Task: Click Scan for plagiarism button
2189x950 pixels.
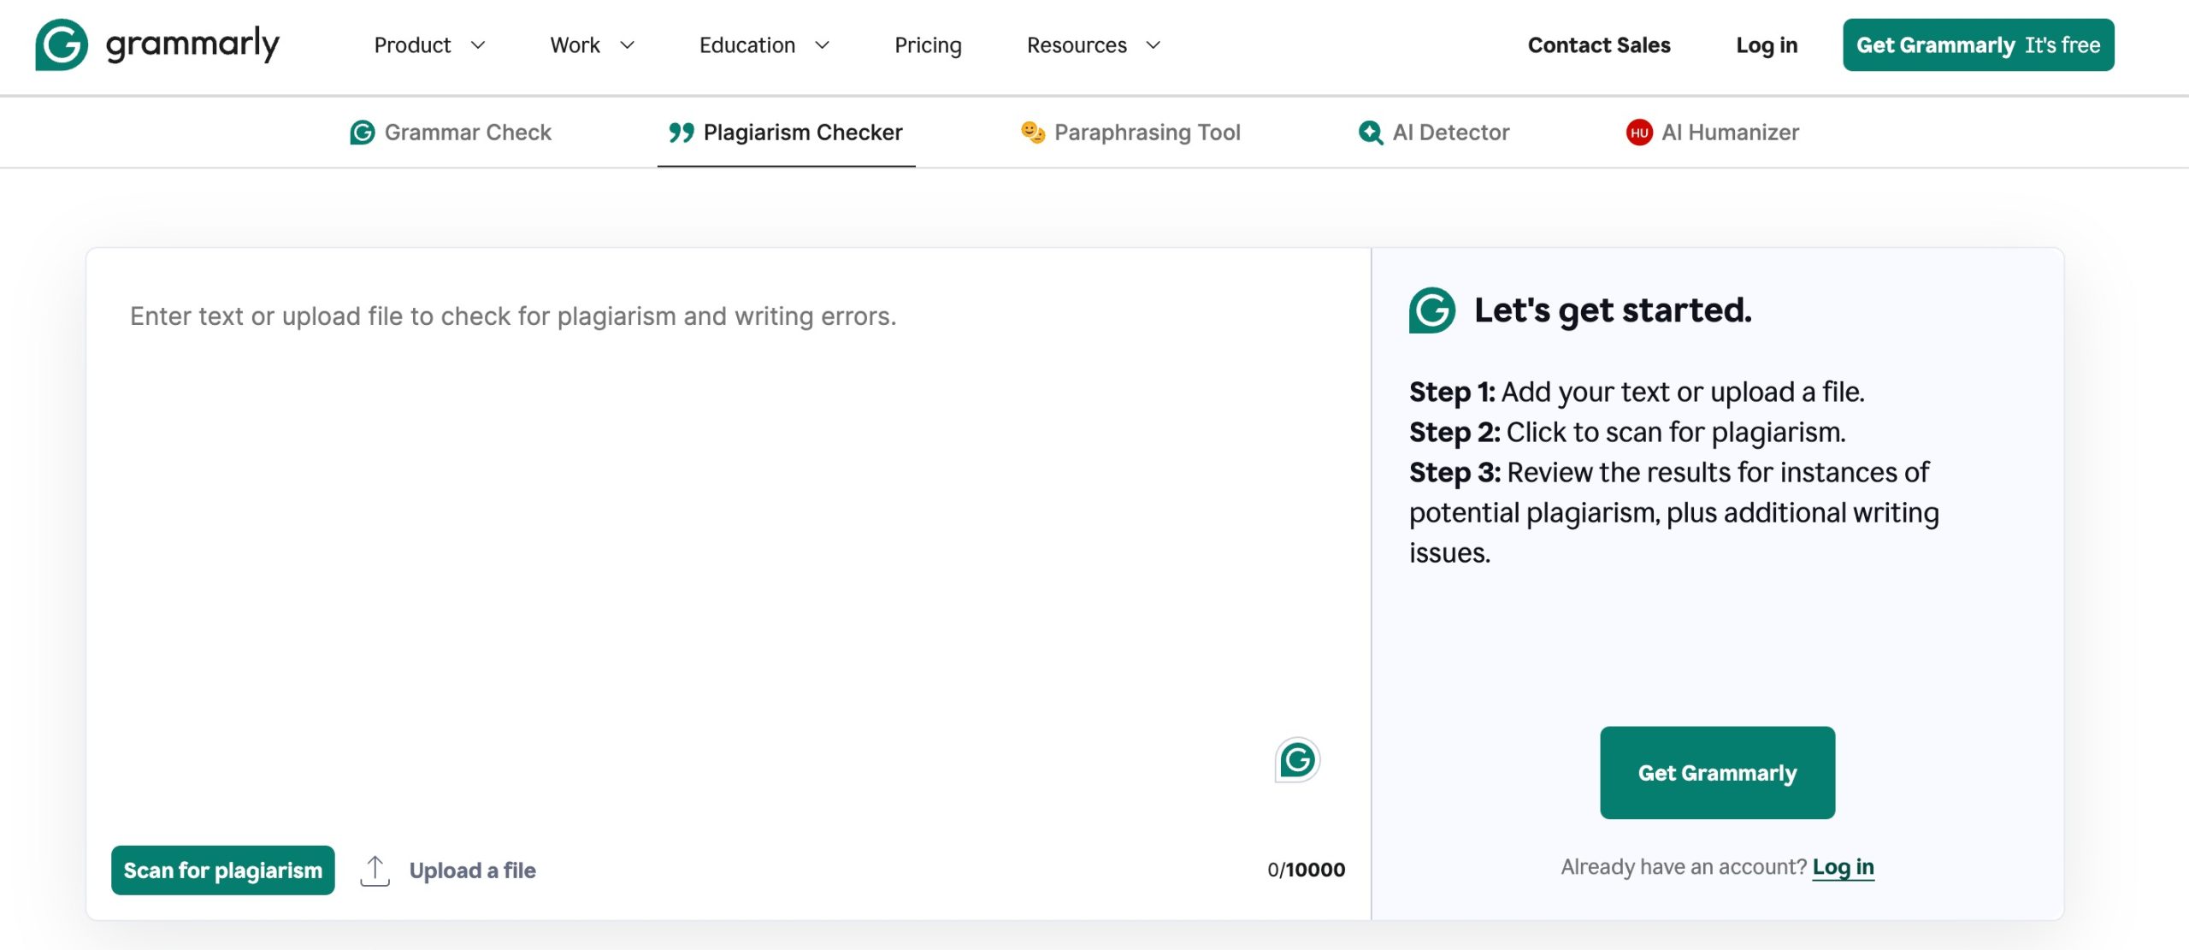Action: click(x=223, y=870)
